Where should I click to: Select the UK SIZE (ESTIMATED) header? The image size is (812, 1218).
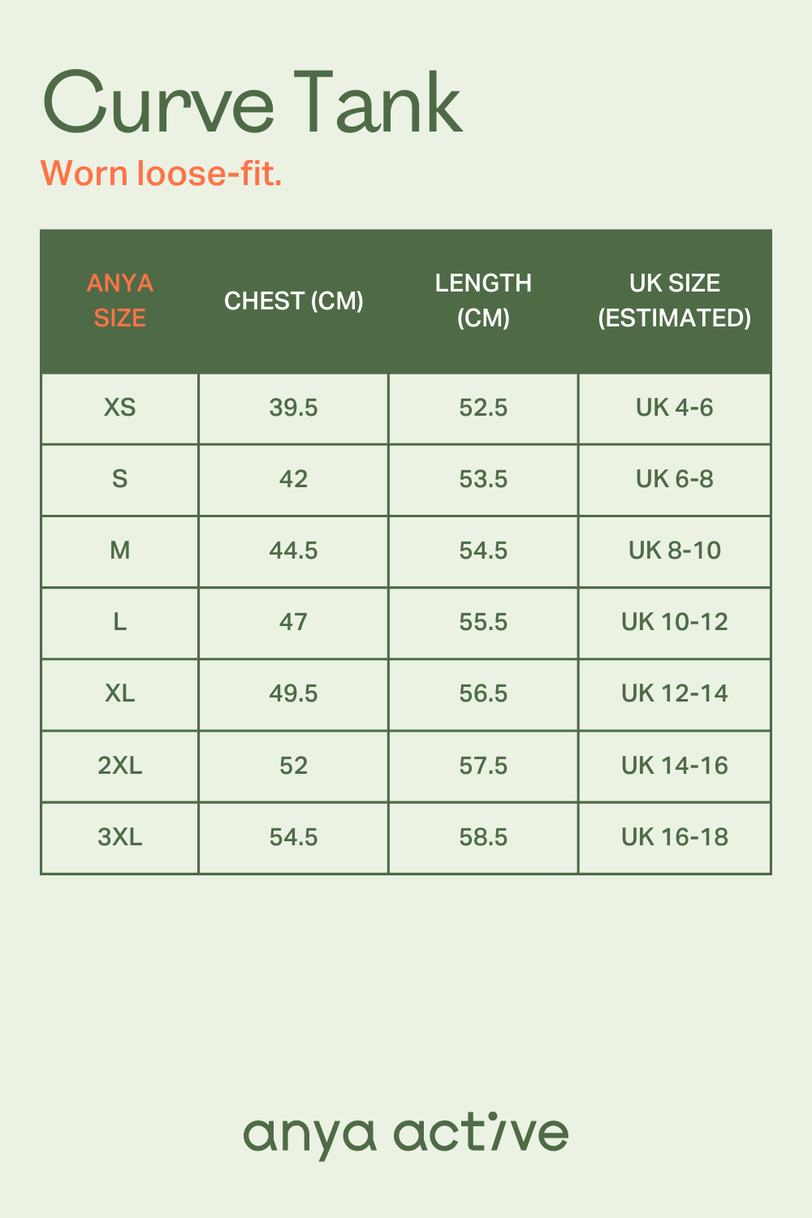click(x=674, y=300)
